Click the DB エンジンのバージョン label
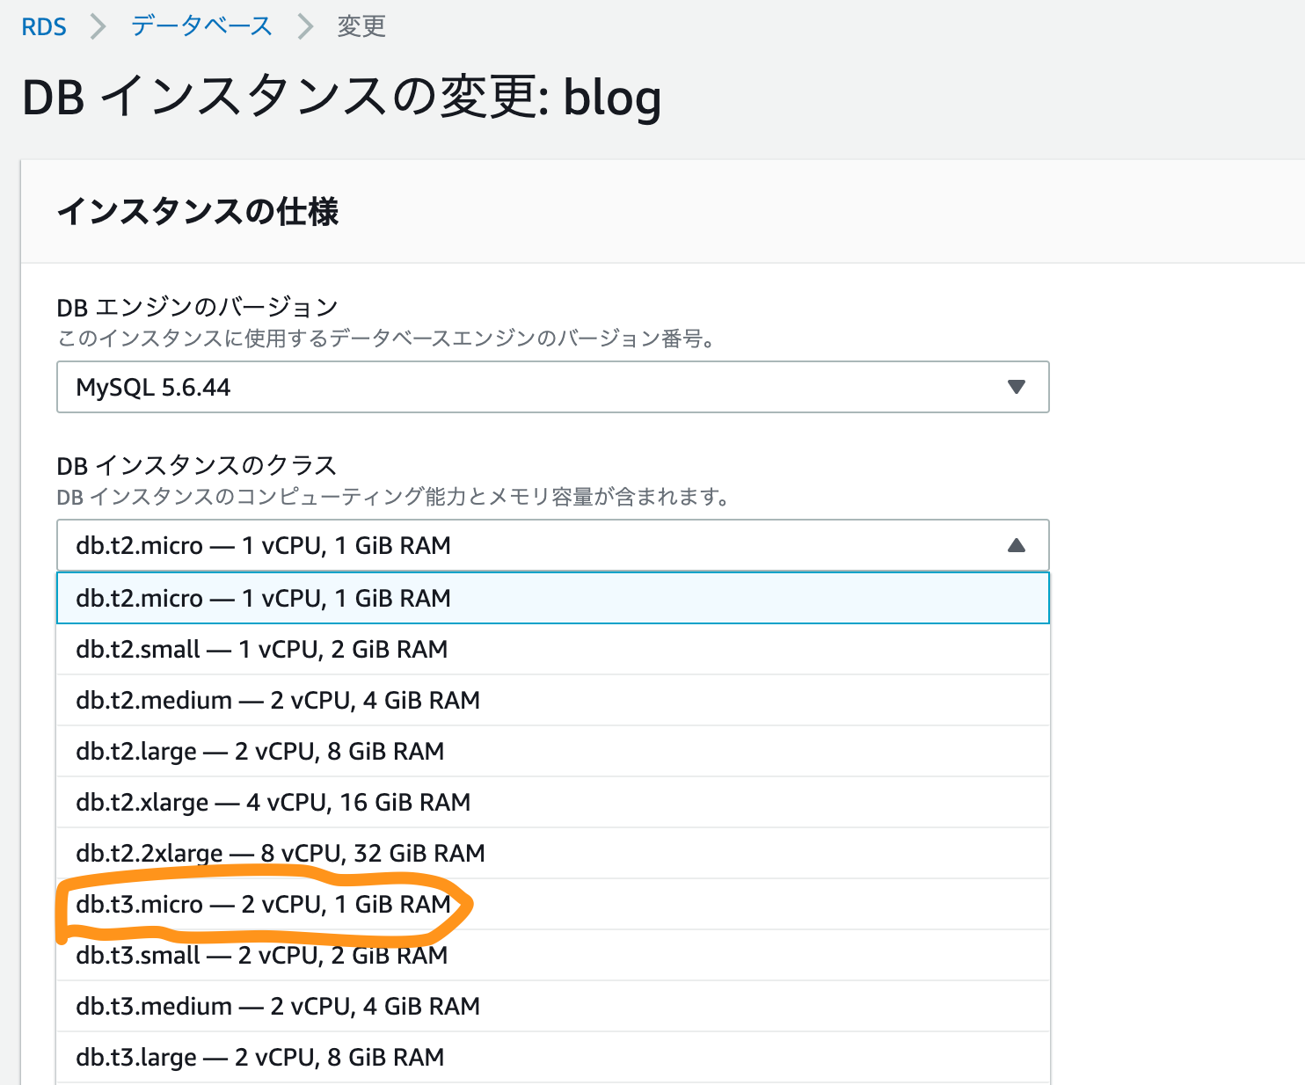 pyautogui.click(x=198, y=307)
